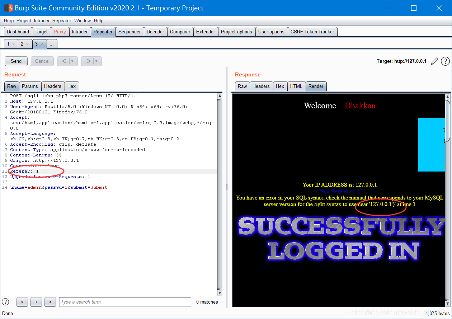This screenshot has width=452, height=319.
Task: Close Repeater tab 2
Action: pyautogui.click(x=27, y=44)
